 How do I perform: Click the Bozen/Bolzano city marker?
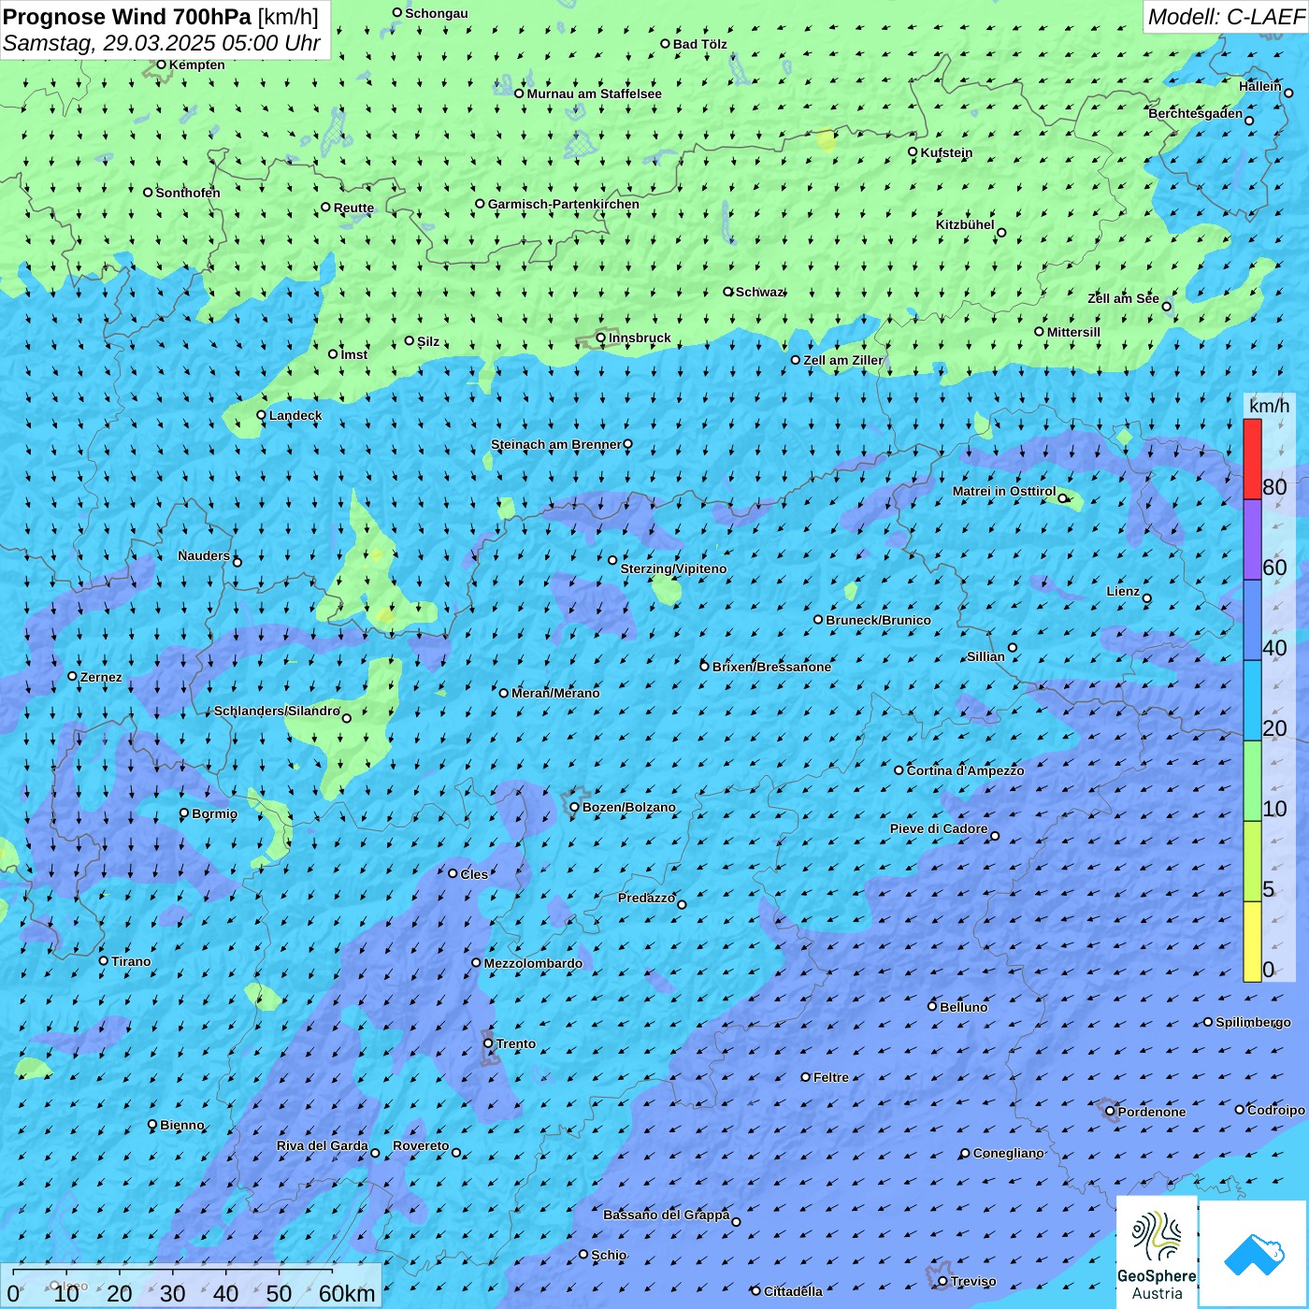tap(575, 807)
